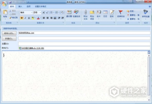Click the To (收件人) button
This screenshot has width=152, height=104.
pos(9,33)
